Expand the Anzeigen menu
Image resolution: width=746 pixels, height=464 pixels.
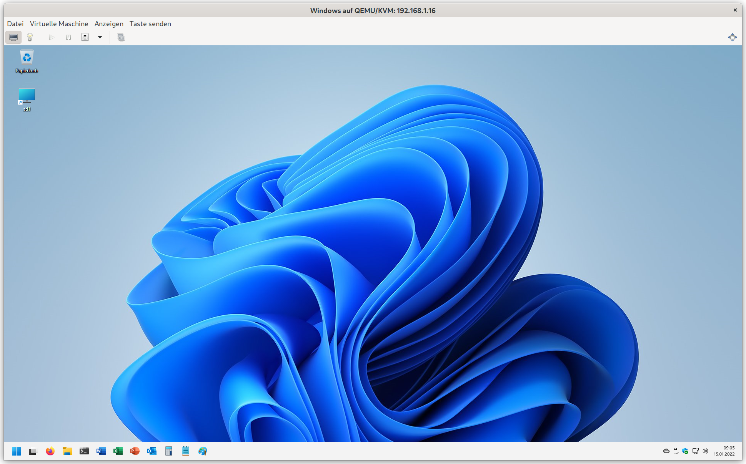109,24
